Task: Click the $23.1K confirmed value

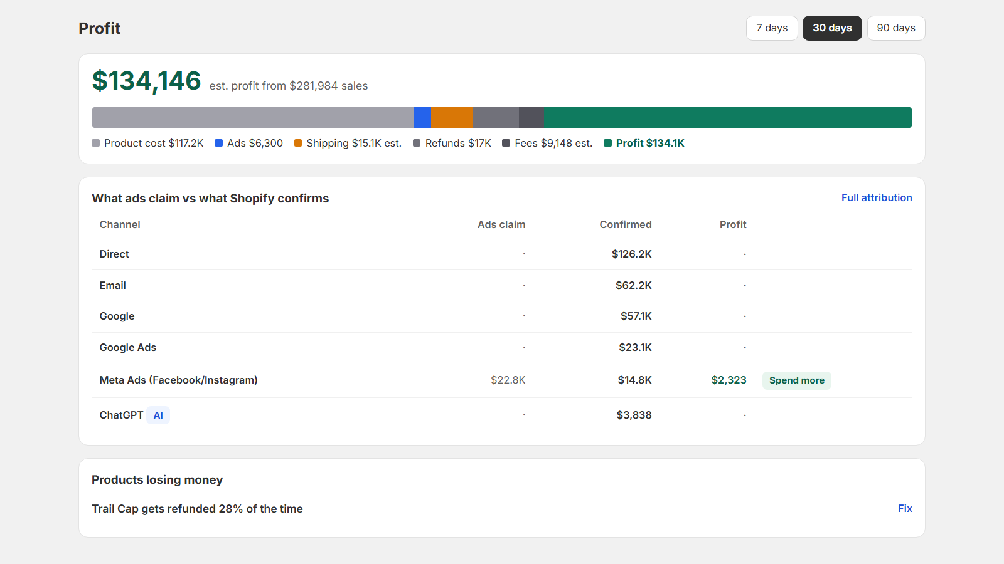Action: [636, 348]
